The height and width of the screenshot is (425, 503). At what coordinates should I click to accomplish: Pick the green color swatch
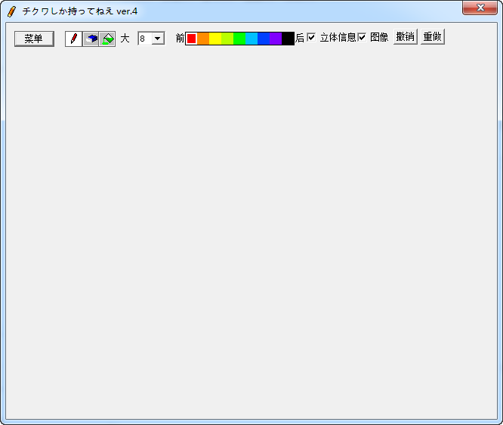point(239,39)
